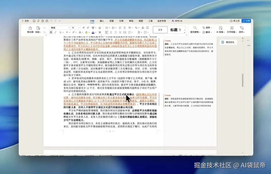Click the 简历优化 button in side panel
Image resolution: width=271 pixels, height=174 pixels.
coord(228,42)
